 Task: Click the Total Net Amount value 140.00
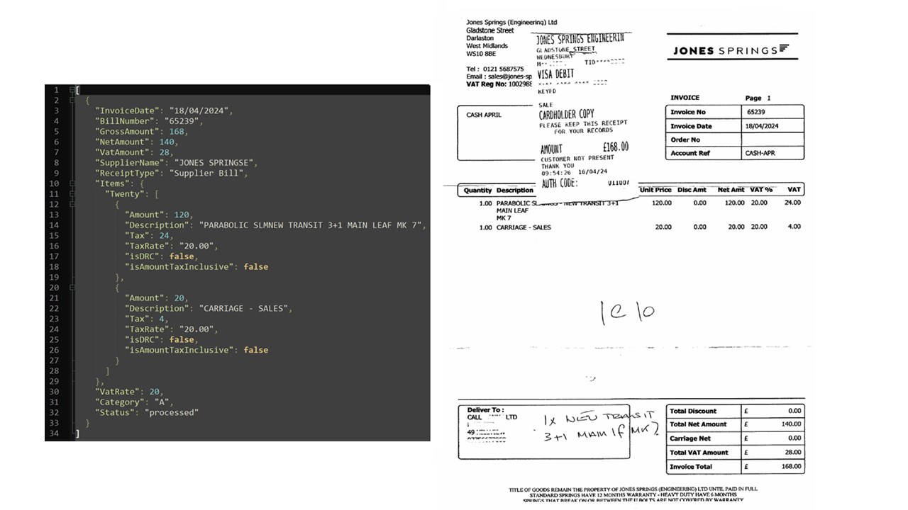point(792,424)
